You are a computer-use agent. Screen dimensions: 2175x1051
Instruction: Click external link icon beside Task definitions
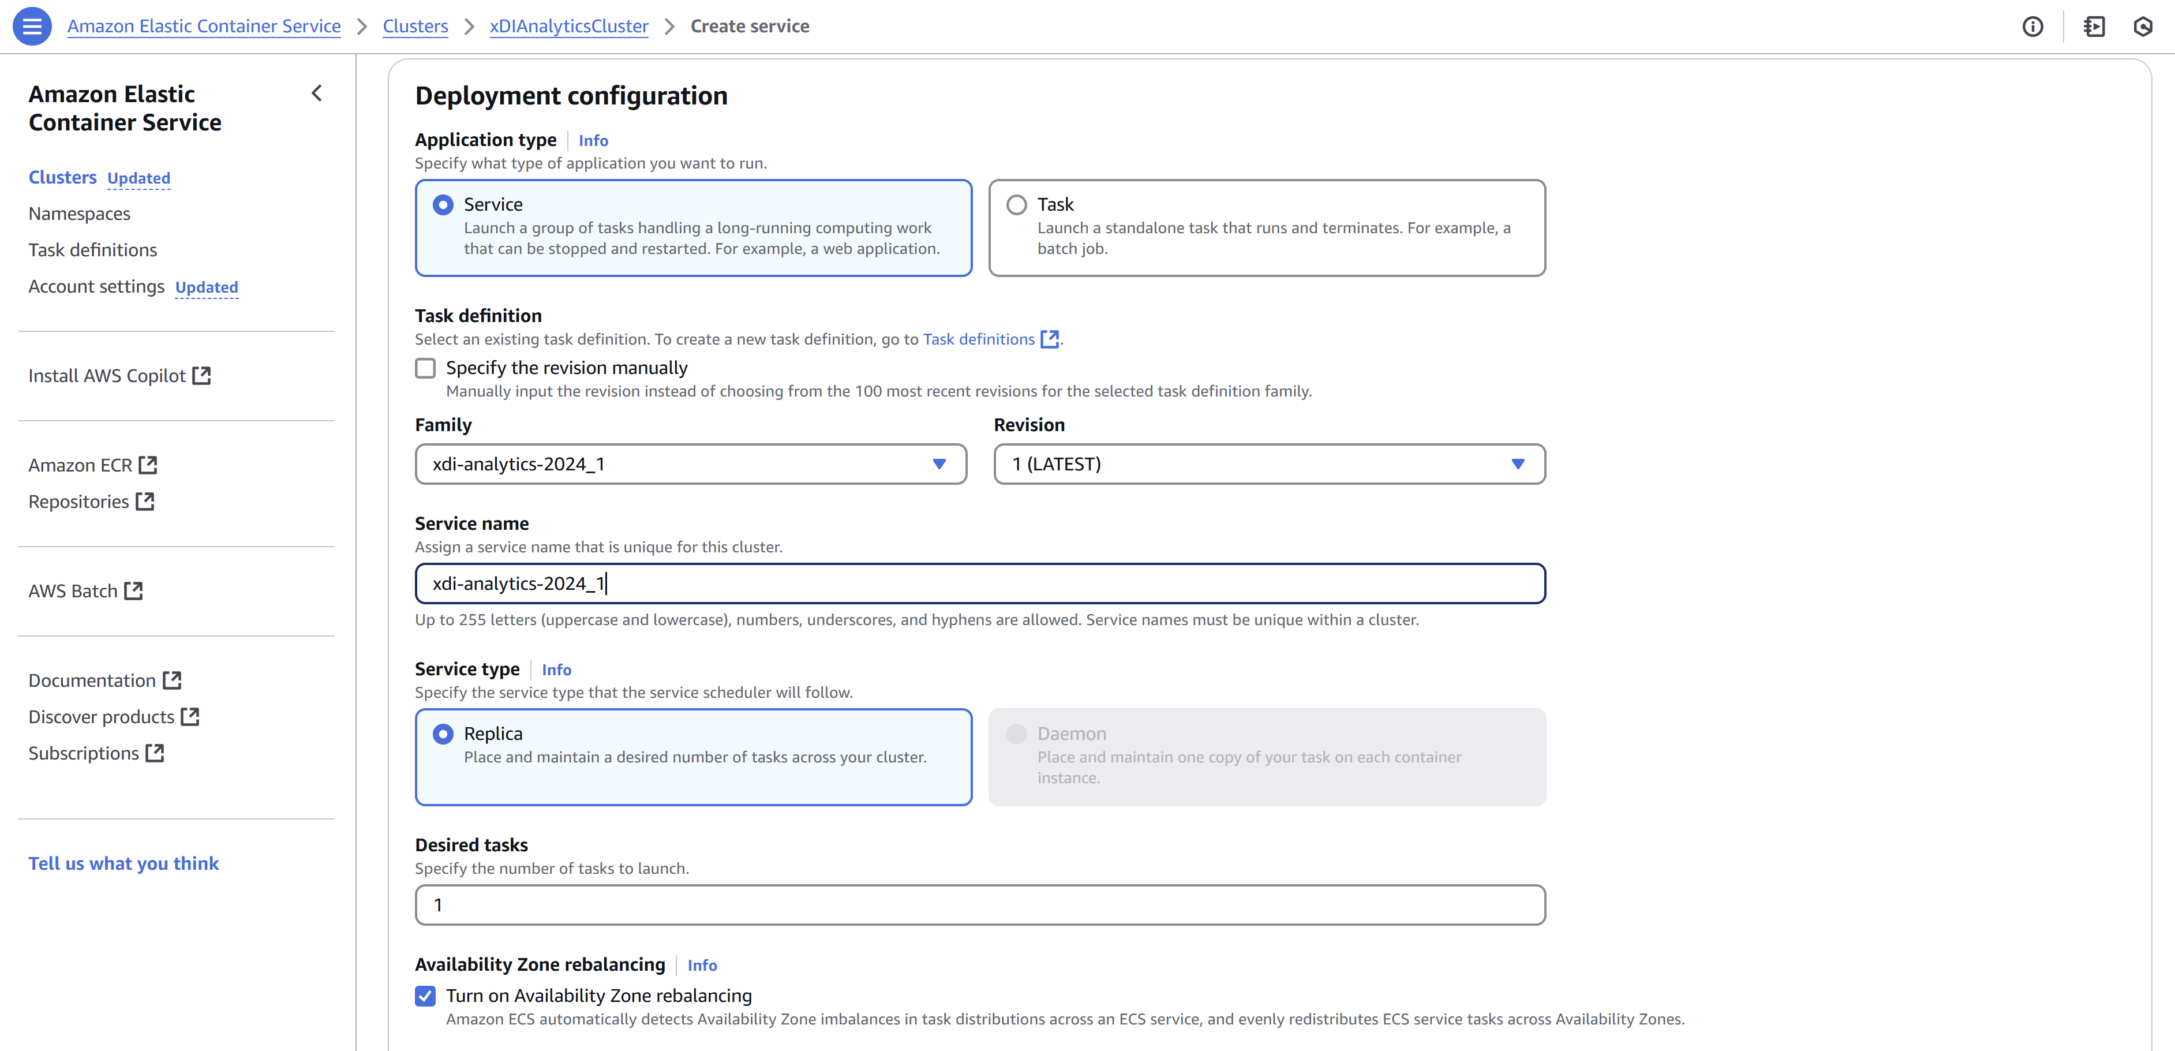(1050, 339)
